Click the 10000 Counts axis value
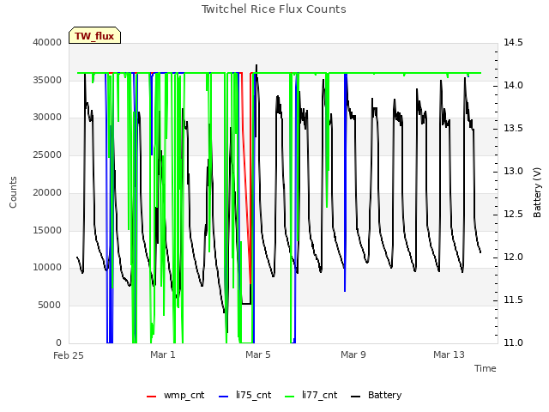 [x=47, y=268]
